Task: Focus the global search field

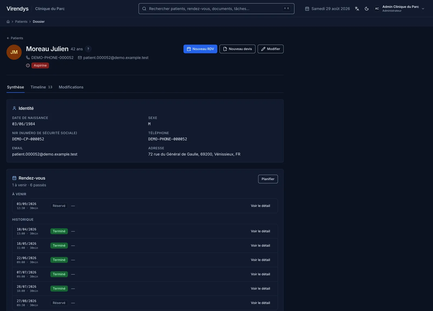Action: tap(216, 9)
